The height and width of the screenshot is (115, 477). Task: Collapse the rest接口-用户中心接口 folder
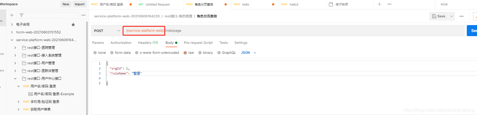coord(15,79)
